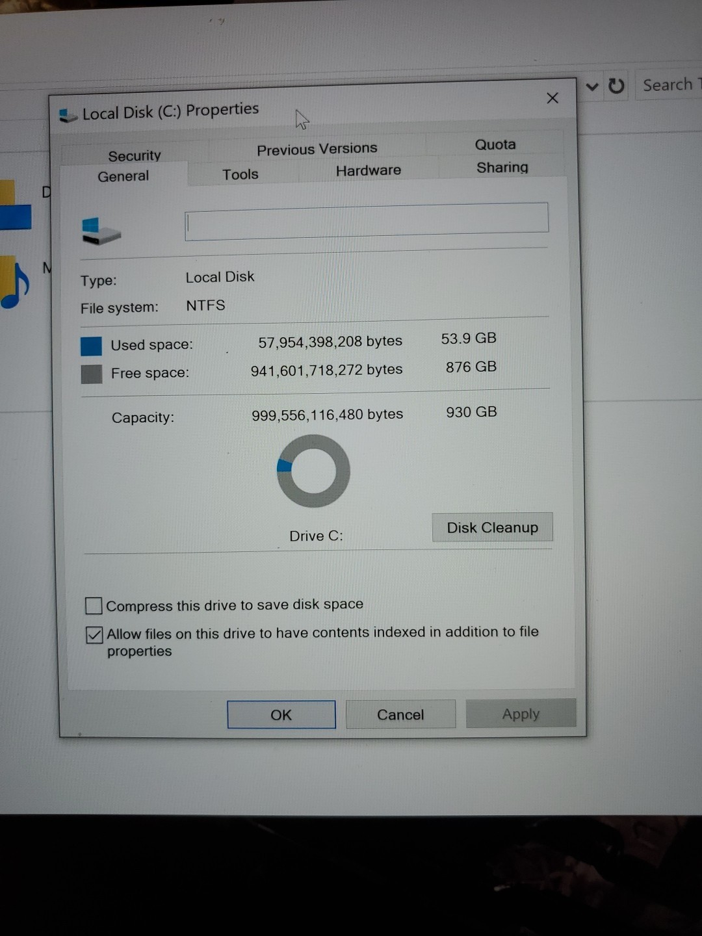Click the Apply button
The width and height of the screenshot is (702, 936).
[521, 713]
